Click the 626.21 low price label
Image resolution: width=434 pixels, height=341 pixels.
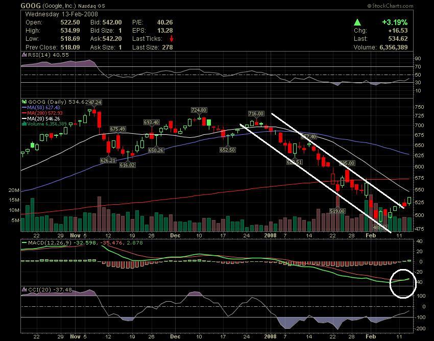pyautogui.click(x=108, y=160)
